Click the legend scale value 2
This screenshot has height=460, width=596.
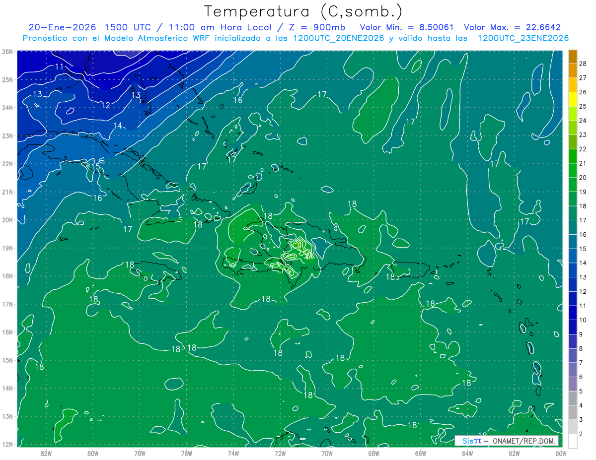click(581, 434)
